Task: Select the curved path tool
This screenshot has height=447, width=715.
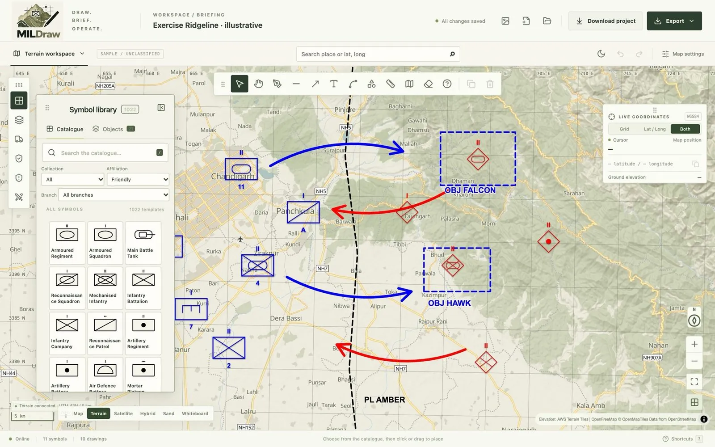Action: tap(353, 84)
